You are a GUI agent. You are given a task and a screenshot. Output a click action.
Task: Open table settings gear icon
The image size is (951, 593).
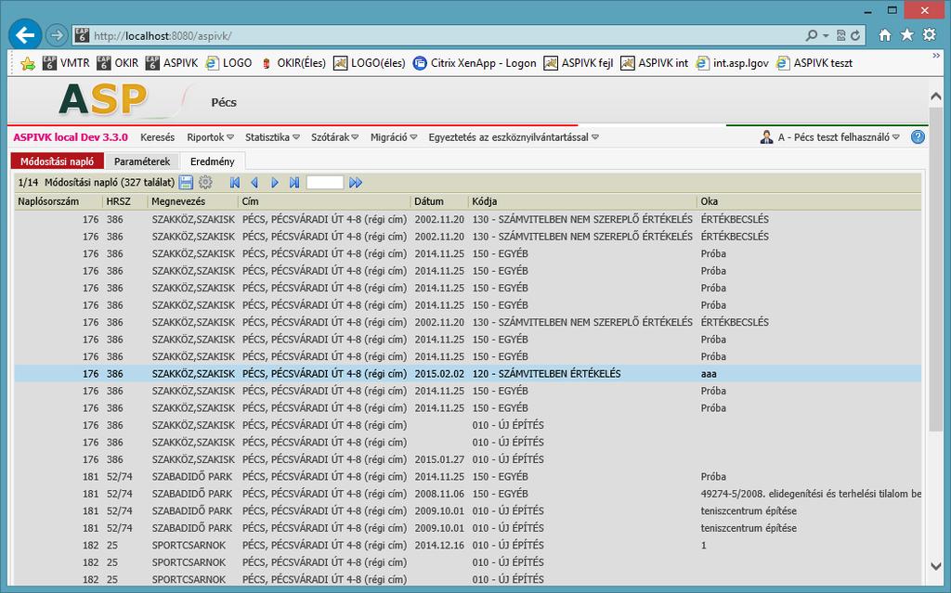coord(205,182)
